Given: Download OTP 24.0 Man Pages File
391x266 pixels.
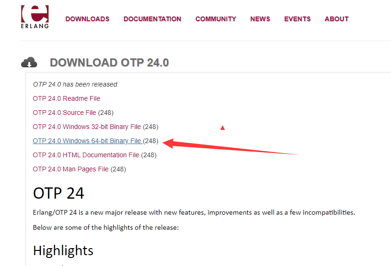Looking at the screenshot, I should [71, 169].
